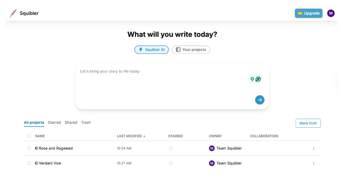Check the select-all projects checkbox
The height and width of the screenshot is (182, 343).
pos(29,136)
